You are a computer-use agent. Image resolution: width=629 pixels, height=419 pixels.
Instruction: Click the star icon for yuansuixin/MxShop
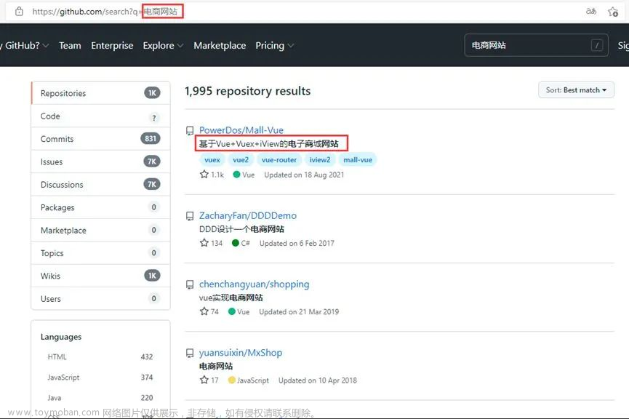tap(204, 380)
